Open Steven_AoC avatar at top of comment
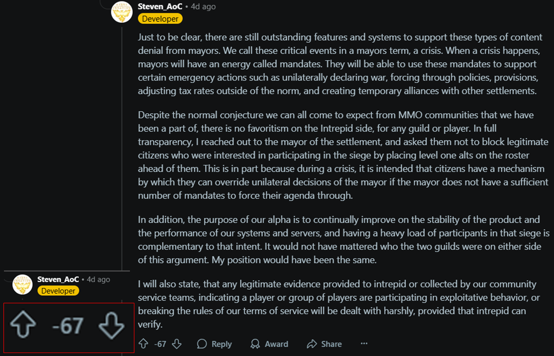 [x=121, y=12]
